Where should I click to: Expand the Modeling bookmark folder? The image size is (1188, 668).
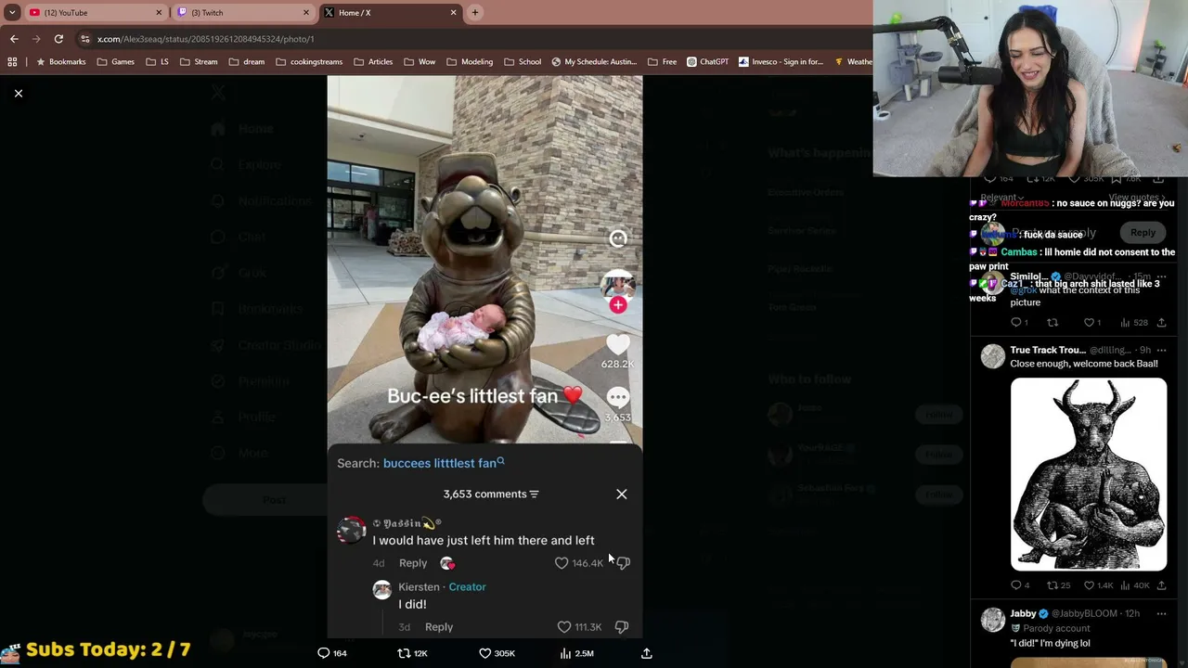470,62
